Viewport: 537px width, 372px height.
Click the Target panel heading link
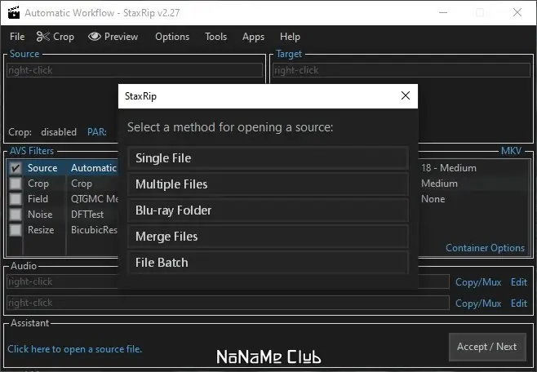coord(289,54)
